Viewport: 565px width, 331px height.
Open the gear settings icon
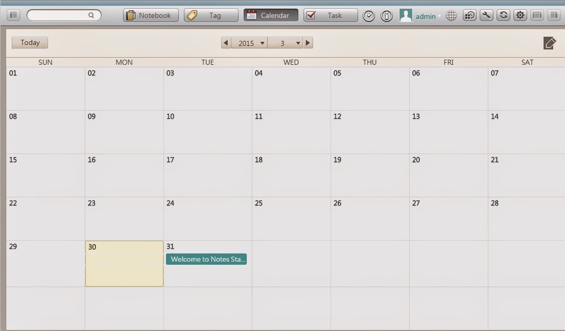click(x=520, y=15)
